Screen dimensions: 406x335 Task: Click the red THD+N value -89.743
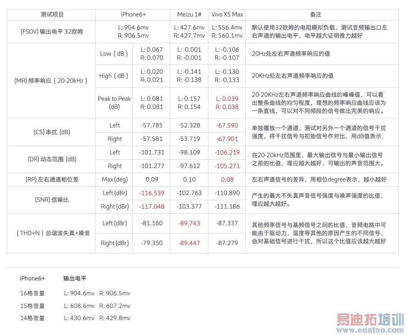(189, 223)
